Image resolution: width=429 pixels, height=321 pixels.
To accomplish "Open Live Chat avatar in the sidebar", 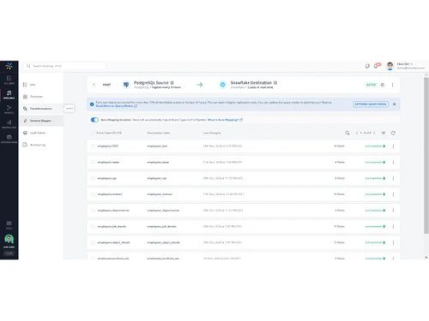I will coord(9,239).
